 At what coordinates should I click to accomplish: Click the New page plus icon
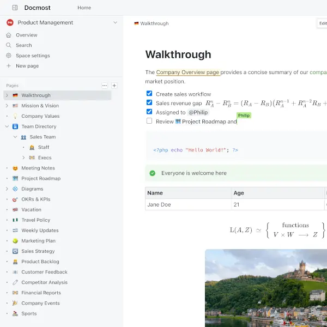pos(9,66)
